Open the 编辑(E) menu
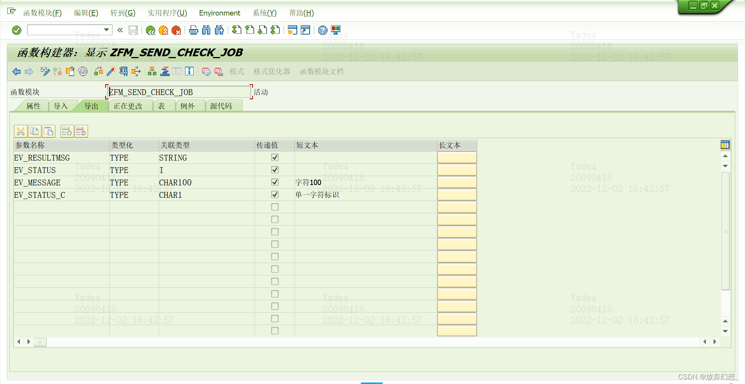Image resolution: width=745 pixels, height=384 pixels. [x=86, y=13]
